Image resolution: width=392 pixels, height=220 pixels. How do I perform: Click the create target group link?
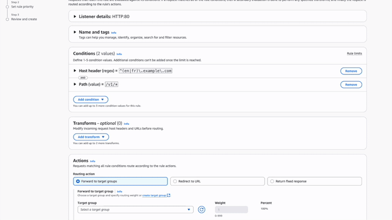[154, 196]
